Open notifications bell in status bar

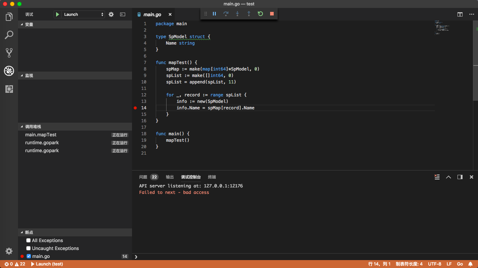[470, 264]
